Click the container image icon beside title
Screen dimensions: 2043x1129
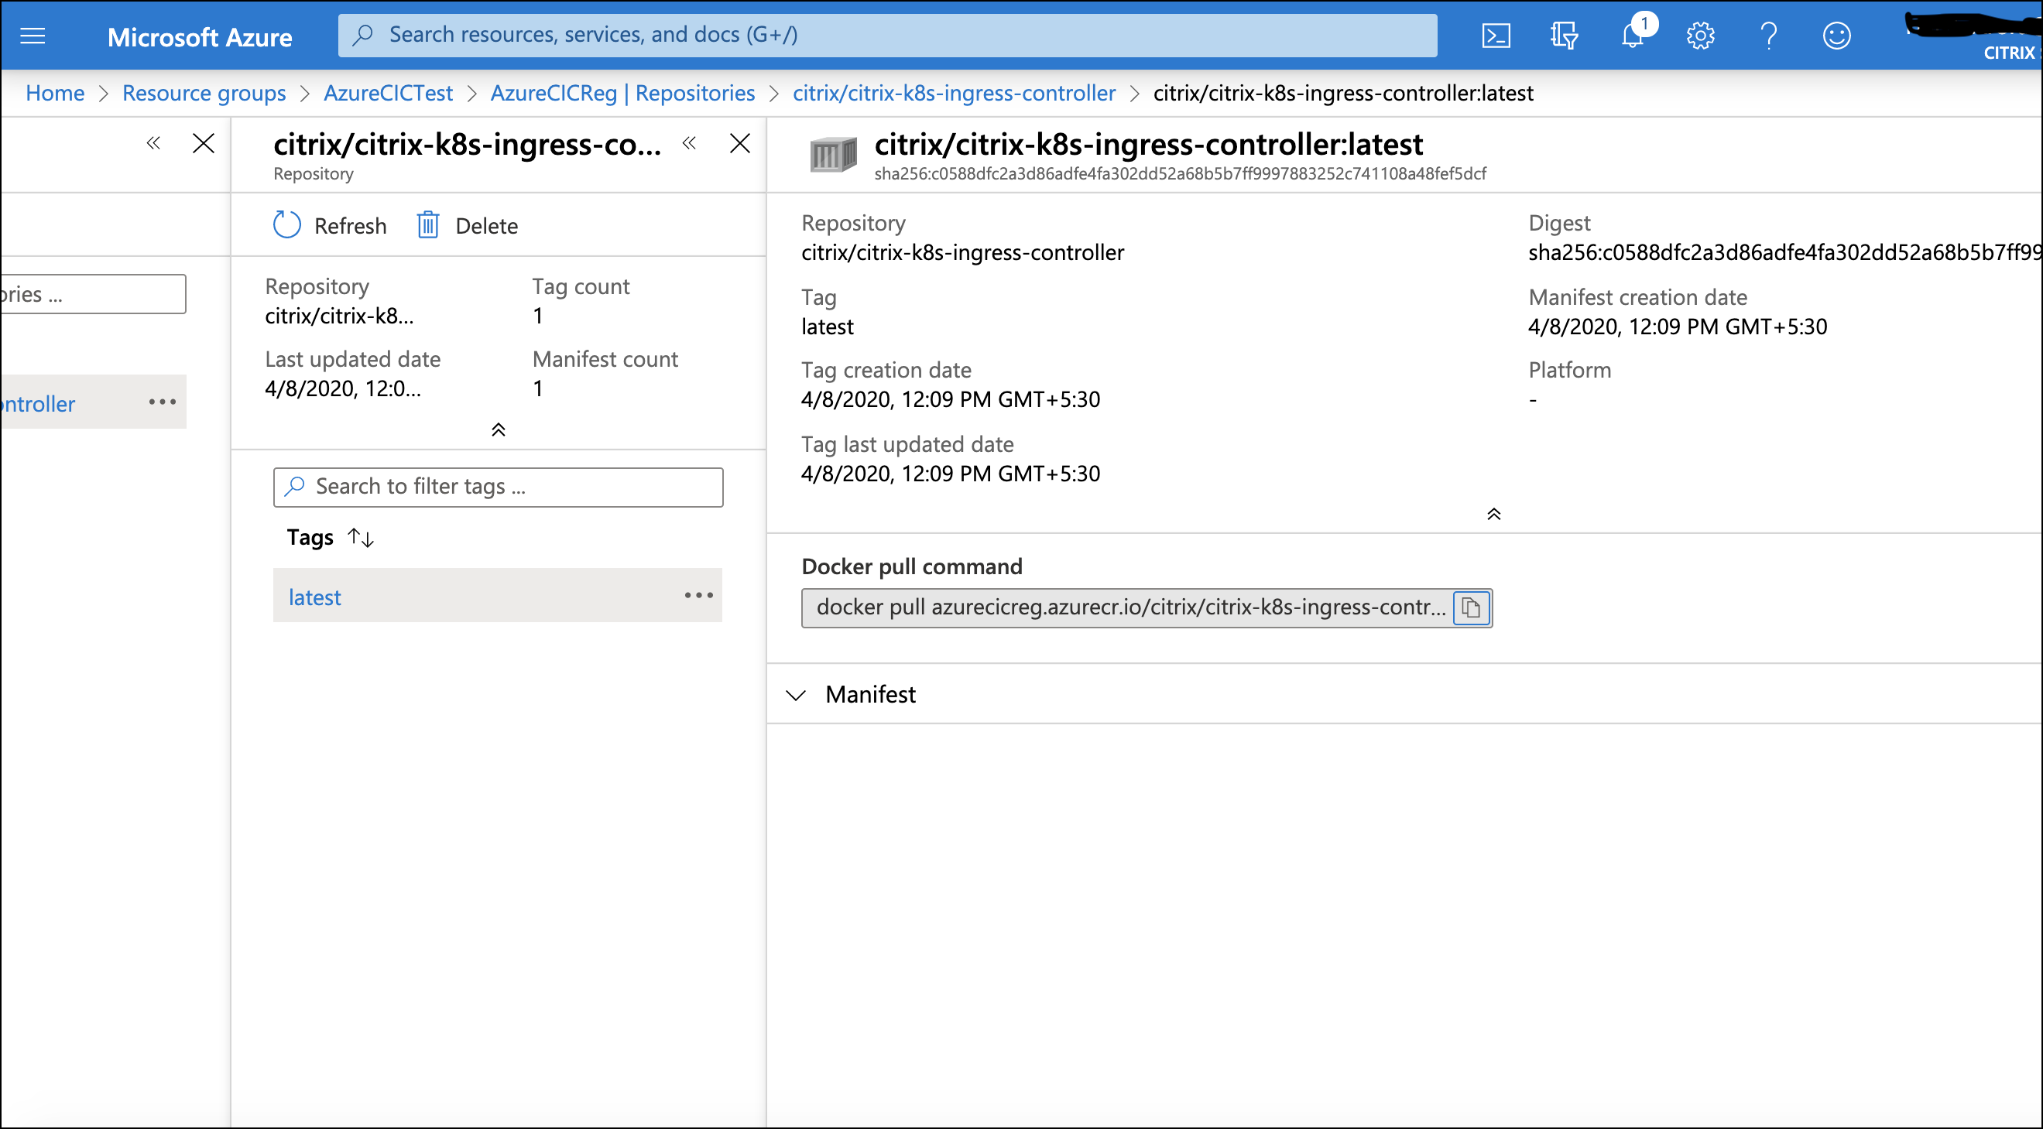(x=833, y=154)
